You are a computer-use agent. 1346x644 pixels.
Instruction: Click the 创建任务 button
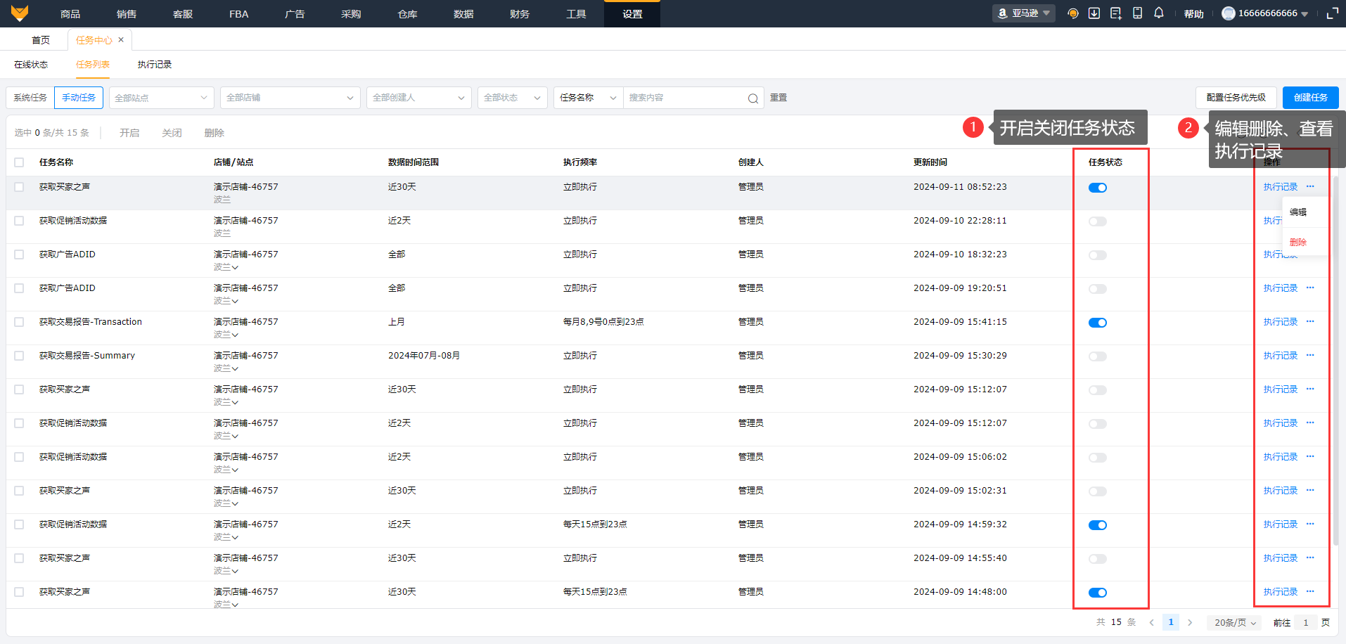point(1310,98)
